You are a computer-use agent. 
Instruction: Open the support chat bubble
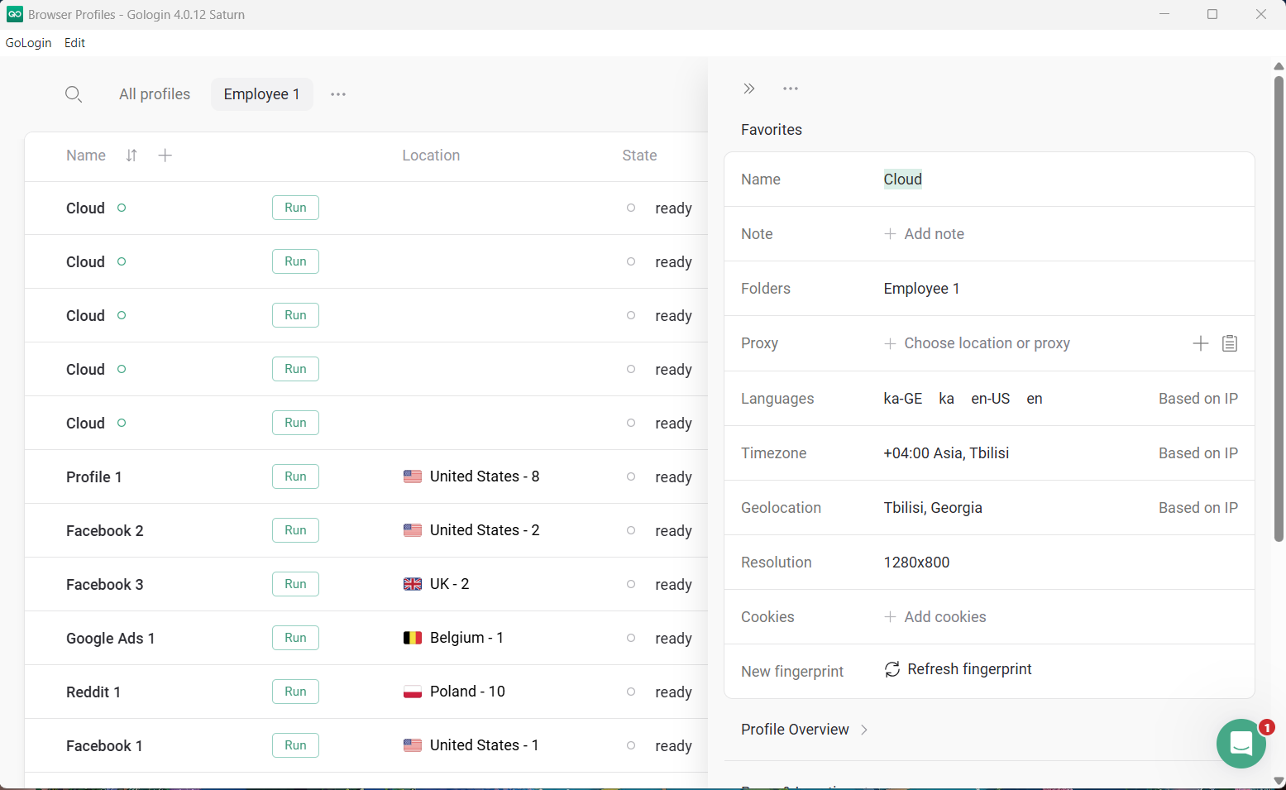pos(1241,744)
